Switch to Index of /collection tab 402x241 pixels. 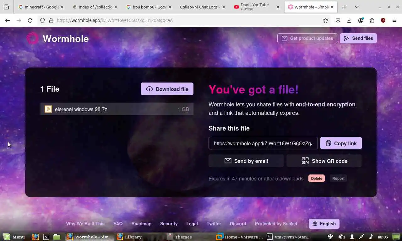[95, 7]
